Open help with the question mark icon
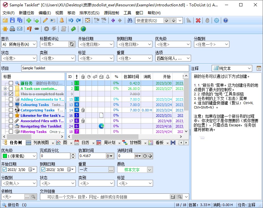The height and width of the screenshot is (208, 263). (x=226, y=21)
